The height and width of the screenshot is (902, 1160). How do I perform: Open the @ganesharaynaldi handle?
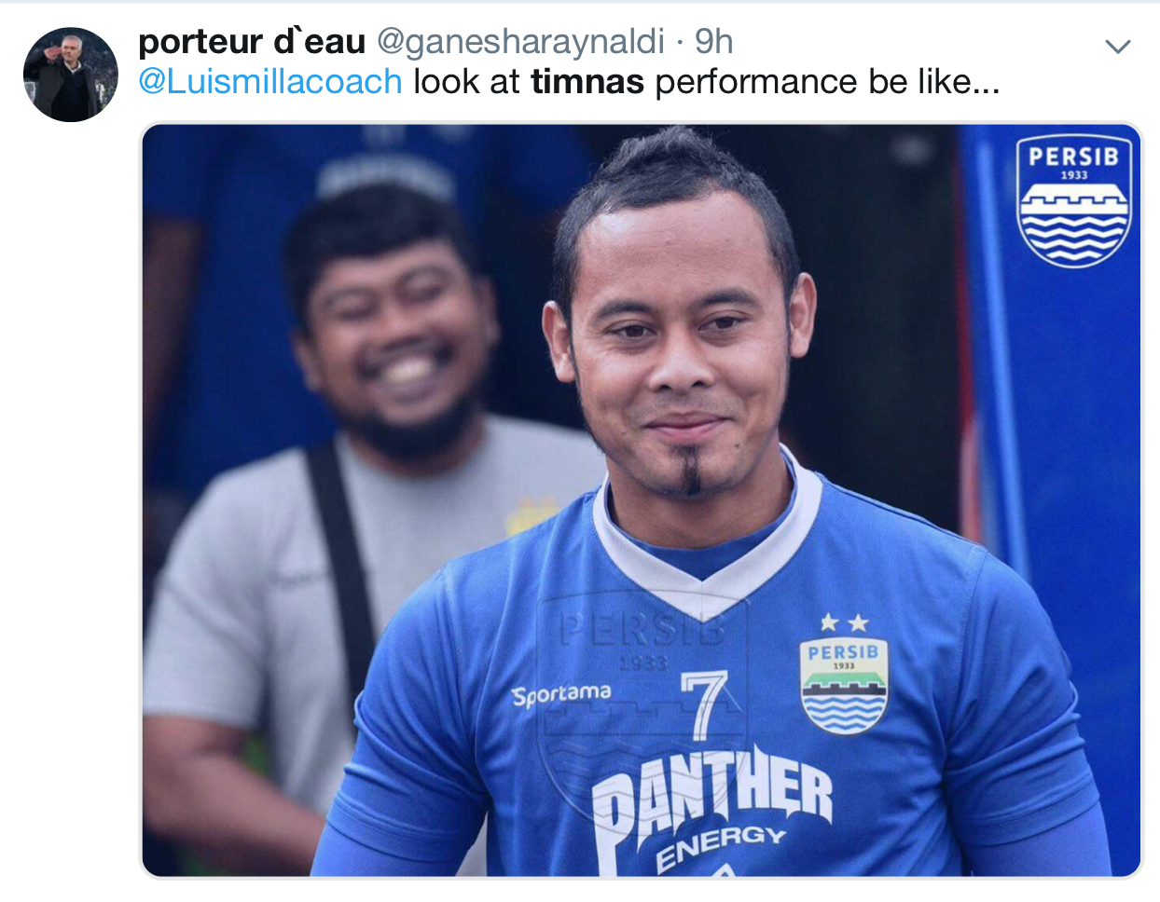click(x=520, y=42)
